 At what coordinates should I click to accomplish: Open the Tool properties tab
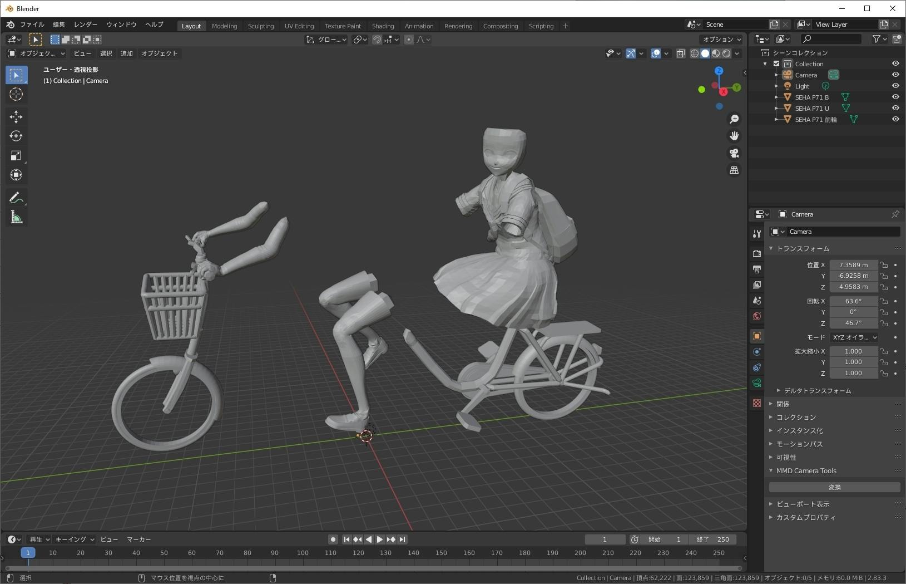coord(756,234)
